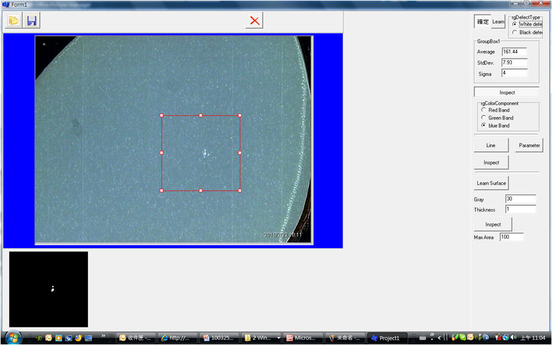
Task: Launch Firefox from the quick launch bar
Action: coord(78,338)
